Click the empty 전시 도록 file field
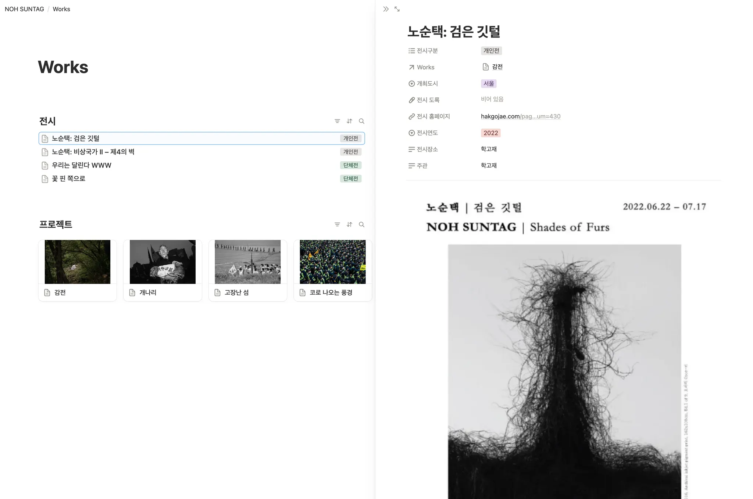The width and height of the screenshot is (753, 499). point(492,100)
